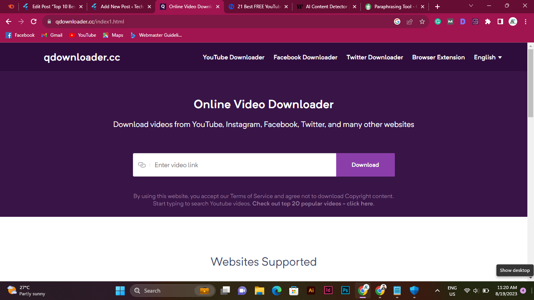Open the language selector next to English
Screen dimensions: 534x300
click(500, 57)
